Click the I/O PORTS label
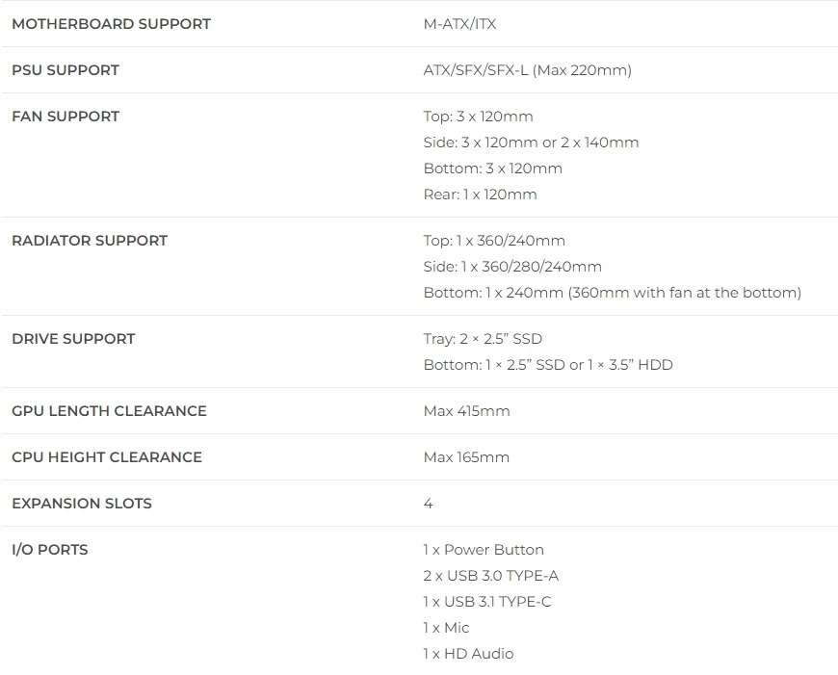 (50, 550)
